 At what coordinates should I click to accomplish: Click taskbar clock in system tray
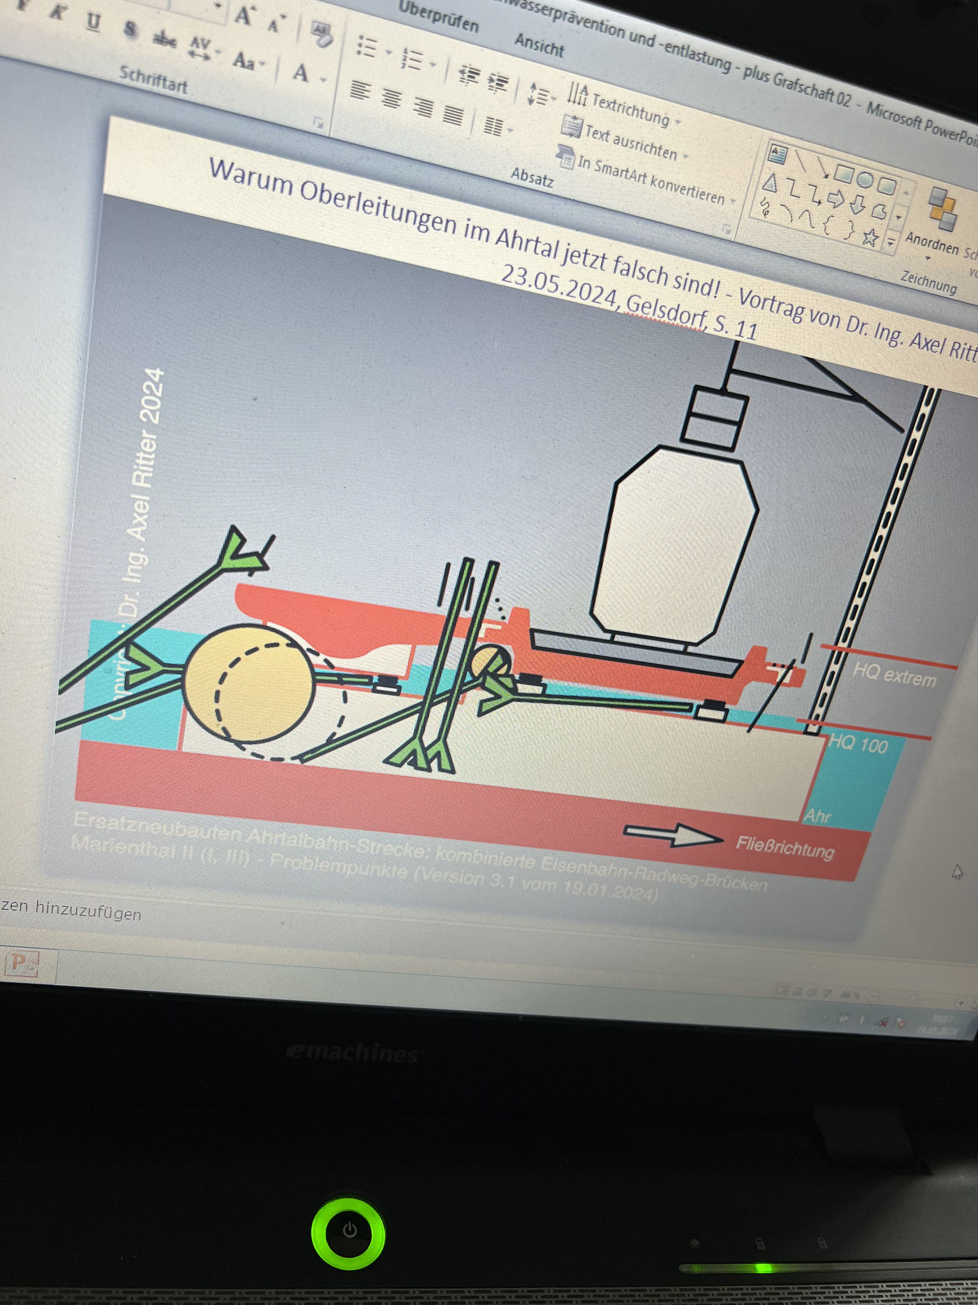click(936, 1025)
